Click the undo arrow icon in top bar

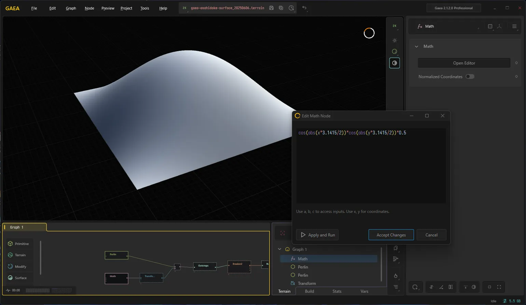point(304,8)
